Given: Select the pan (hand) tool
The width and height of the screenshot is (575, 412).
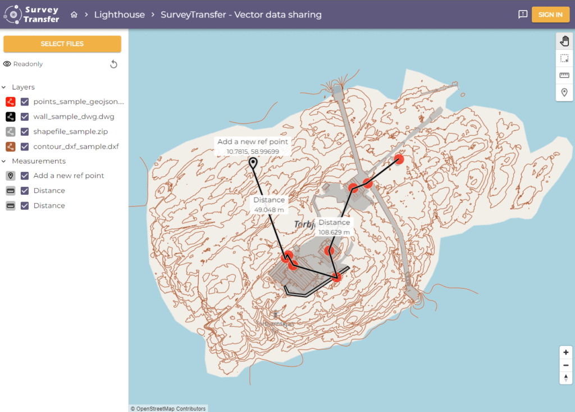Looking at the screenshot, I should tap(564, 40).
